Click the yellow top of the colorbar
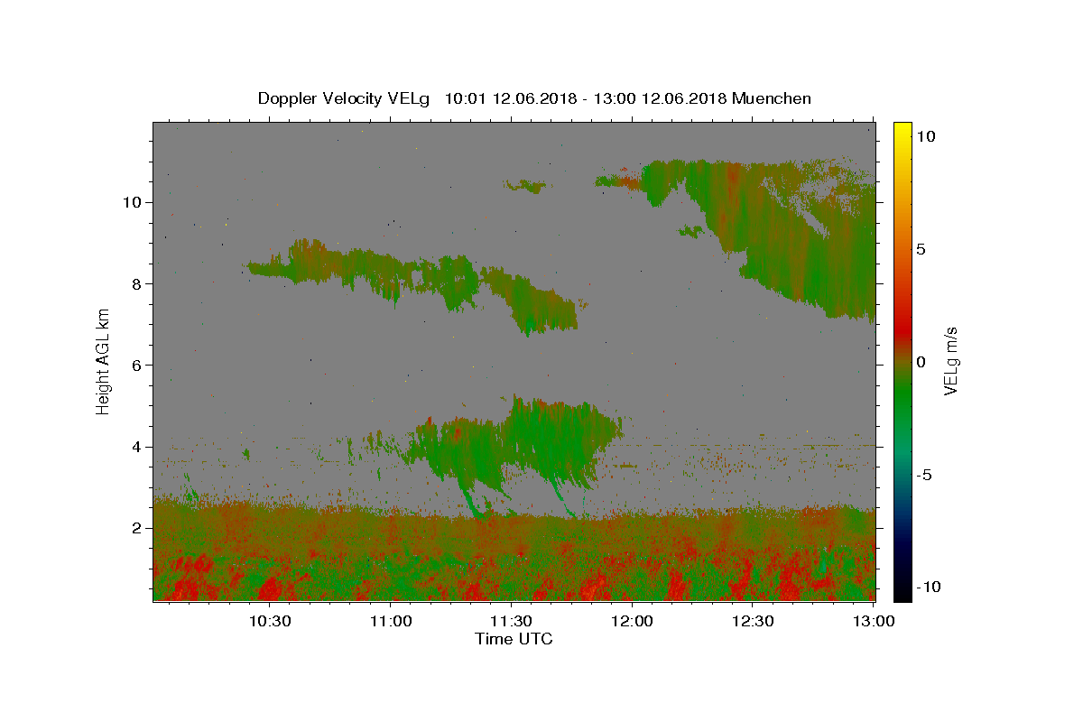Screen dimensions: 1083x722 click(x=902, y=131)
